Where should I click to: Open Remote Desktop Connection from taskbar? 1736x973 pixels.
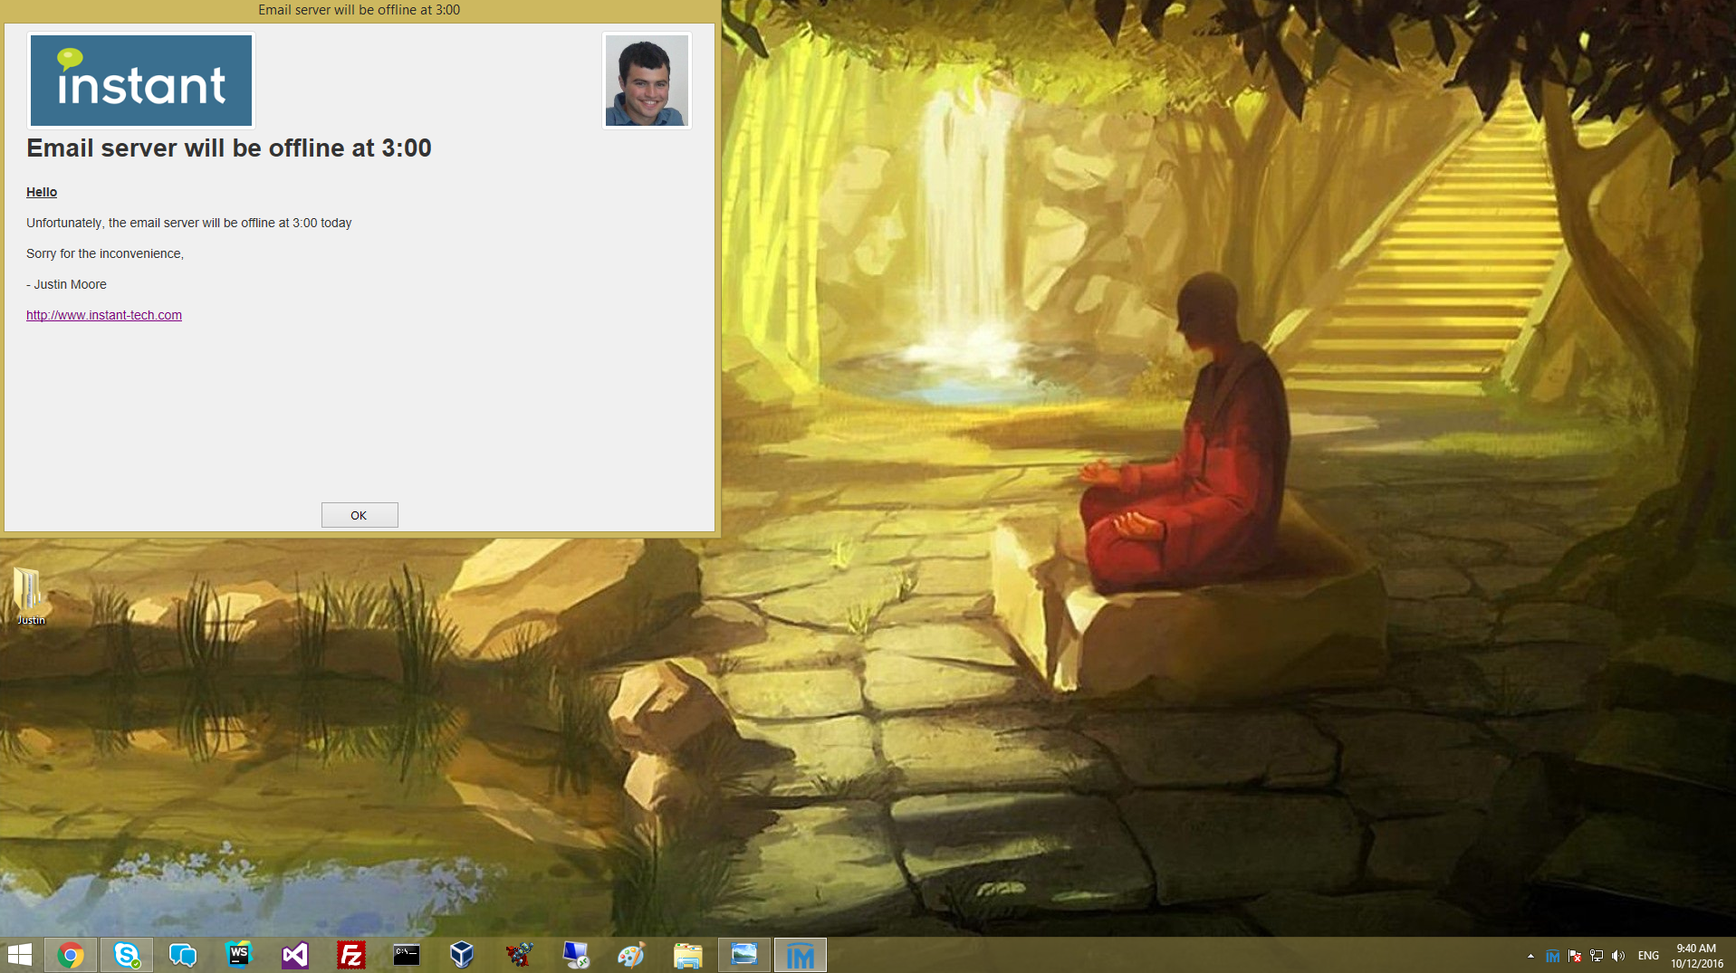point(576,955)
